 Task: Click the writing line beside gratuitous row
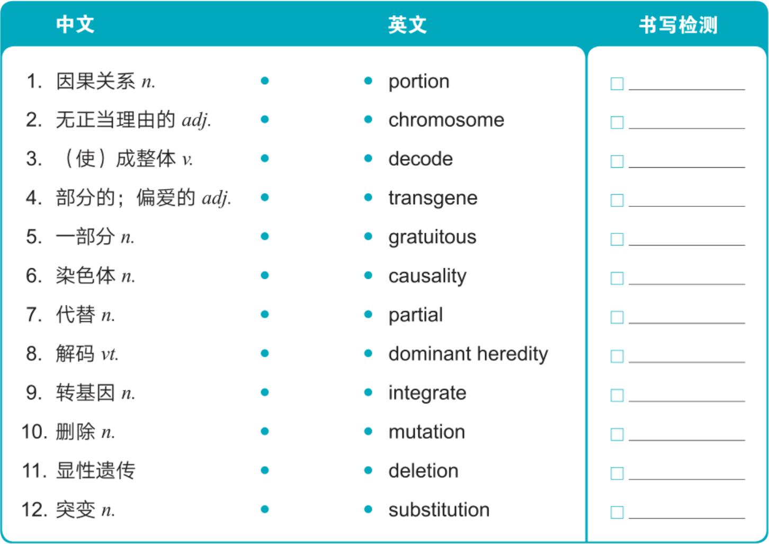point(687,244)
